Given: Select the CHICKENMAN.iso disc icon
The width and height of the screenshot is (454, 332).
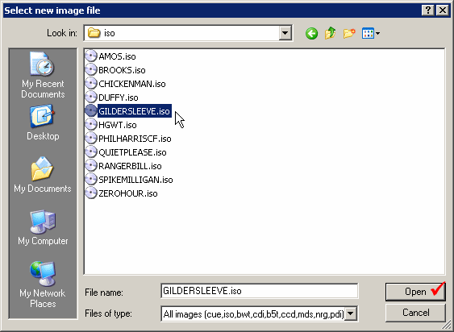Looking at the screenshot, I should point(91,83).
